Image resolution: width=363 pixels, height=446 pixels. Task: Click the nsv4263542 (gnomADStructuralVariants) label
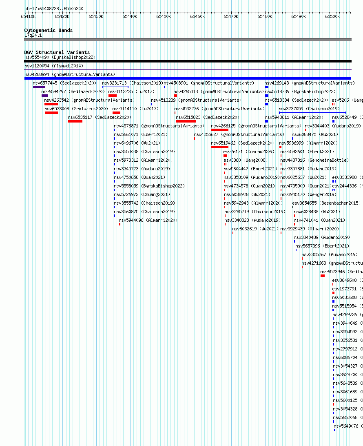pos(89,100)
